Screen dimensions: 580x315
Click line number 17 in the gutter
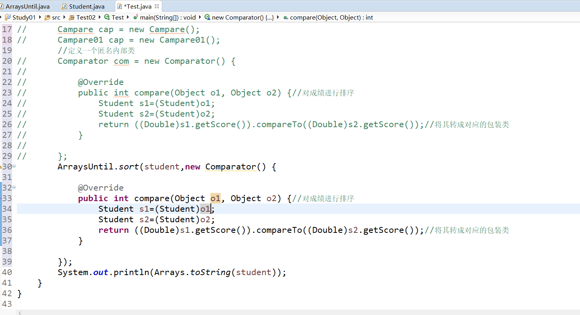click(7, 29)
